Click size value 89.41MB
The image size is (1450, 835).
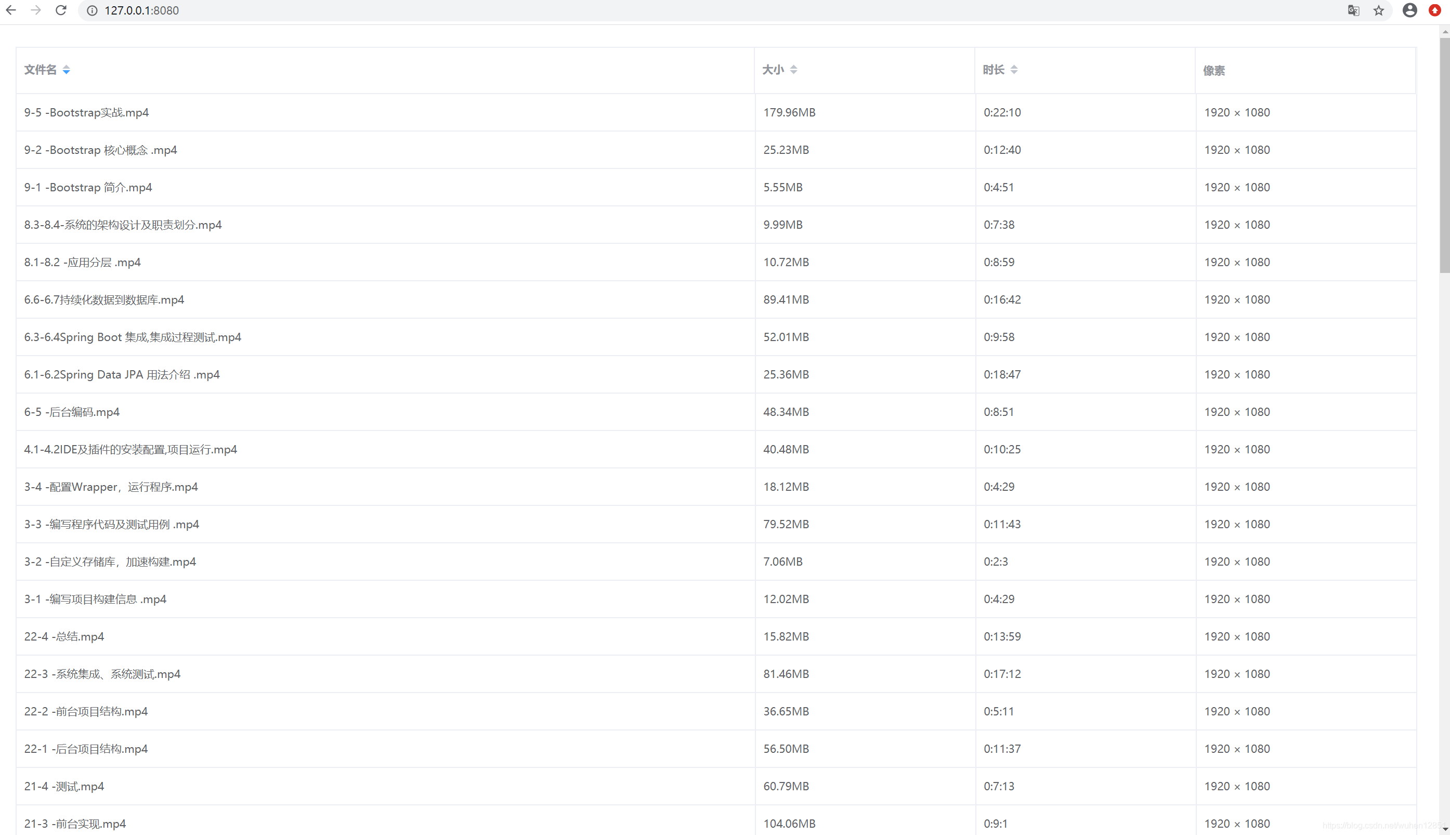786,300
